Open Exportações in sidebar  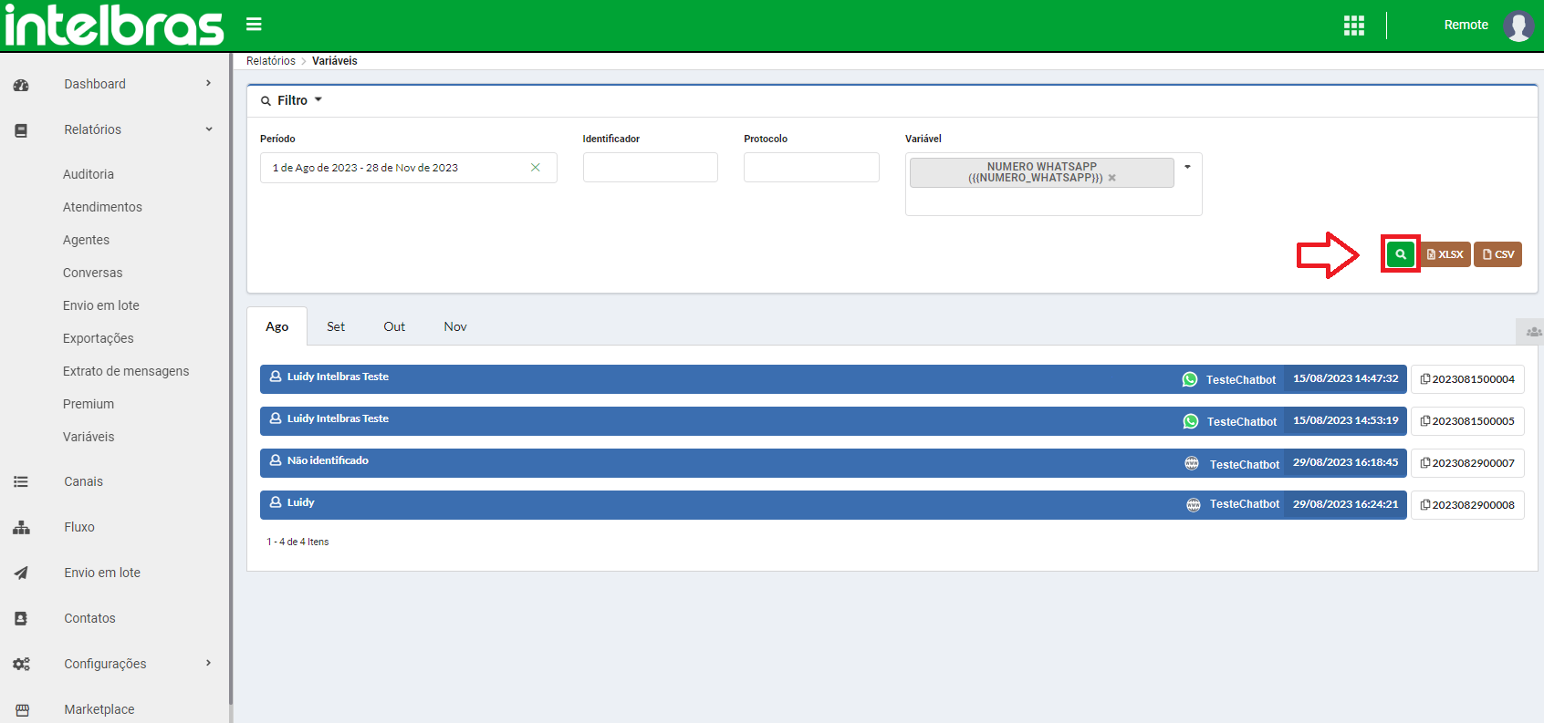[x=99, y=338]
